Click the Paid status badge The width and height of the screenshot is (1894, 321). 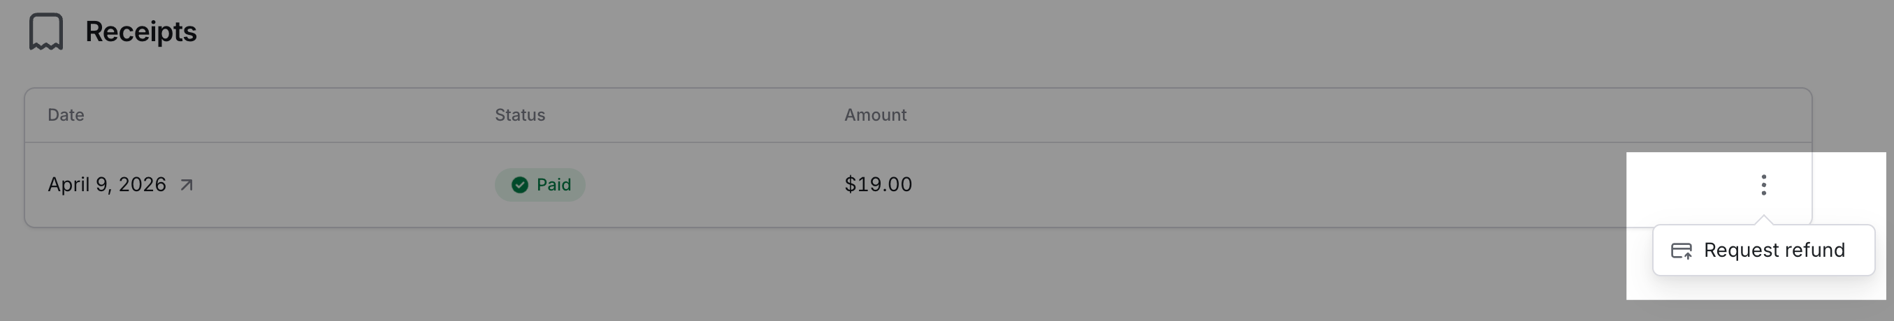[540, 185]
